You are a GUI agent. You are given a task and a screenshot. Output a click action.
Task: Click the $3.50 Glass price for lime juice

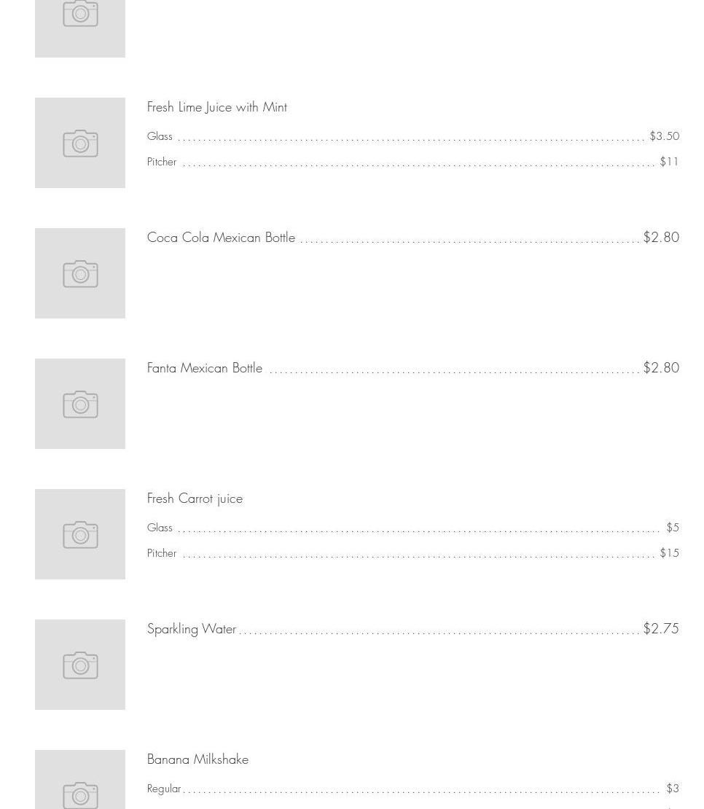(664, 136)
